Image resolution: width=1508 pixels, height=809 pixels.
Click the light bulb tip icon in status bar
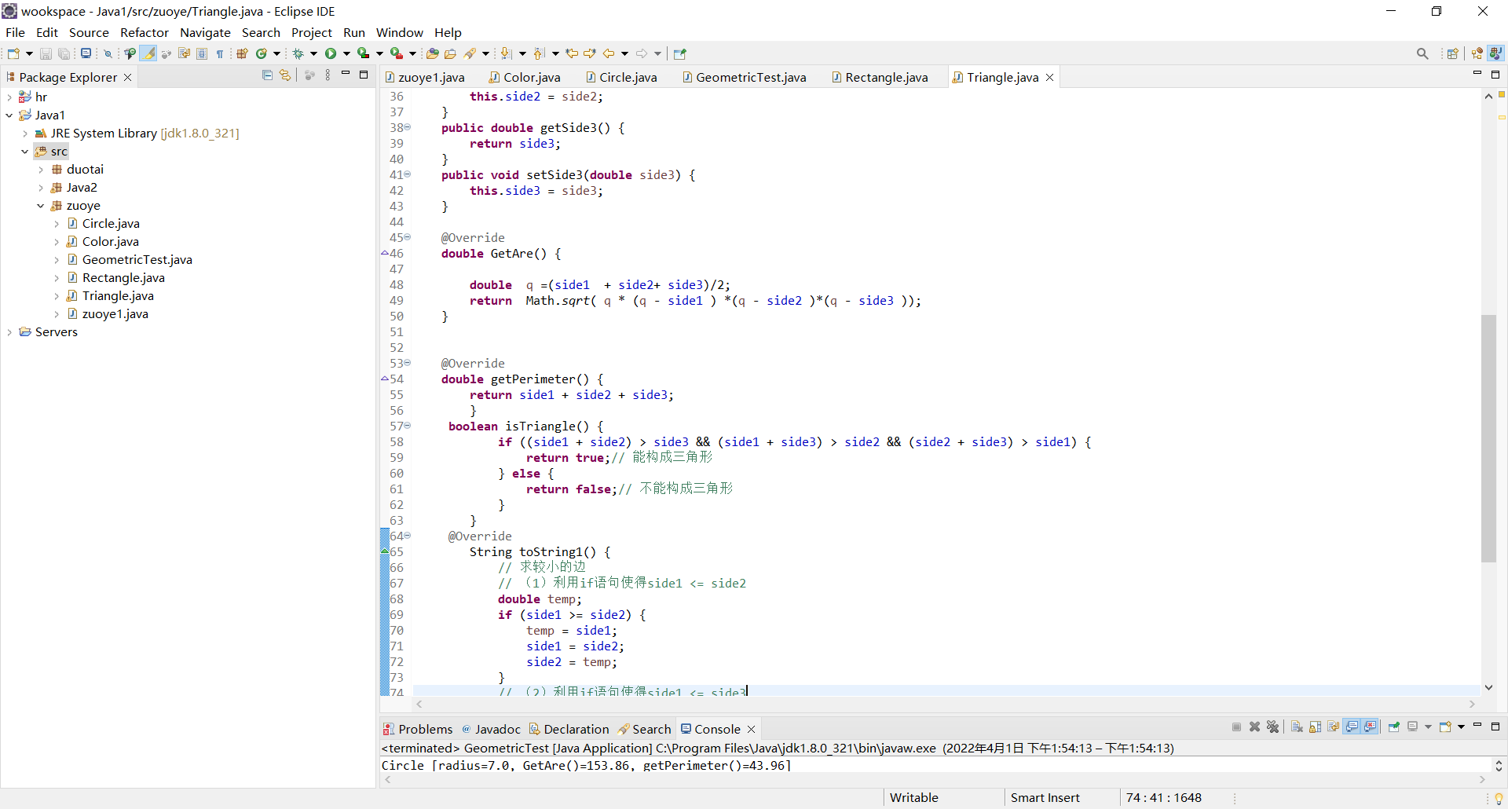coord(1499,798)
